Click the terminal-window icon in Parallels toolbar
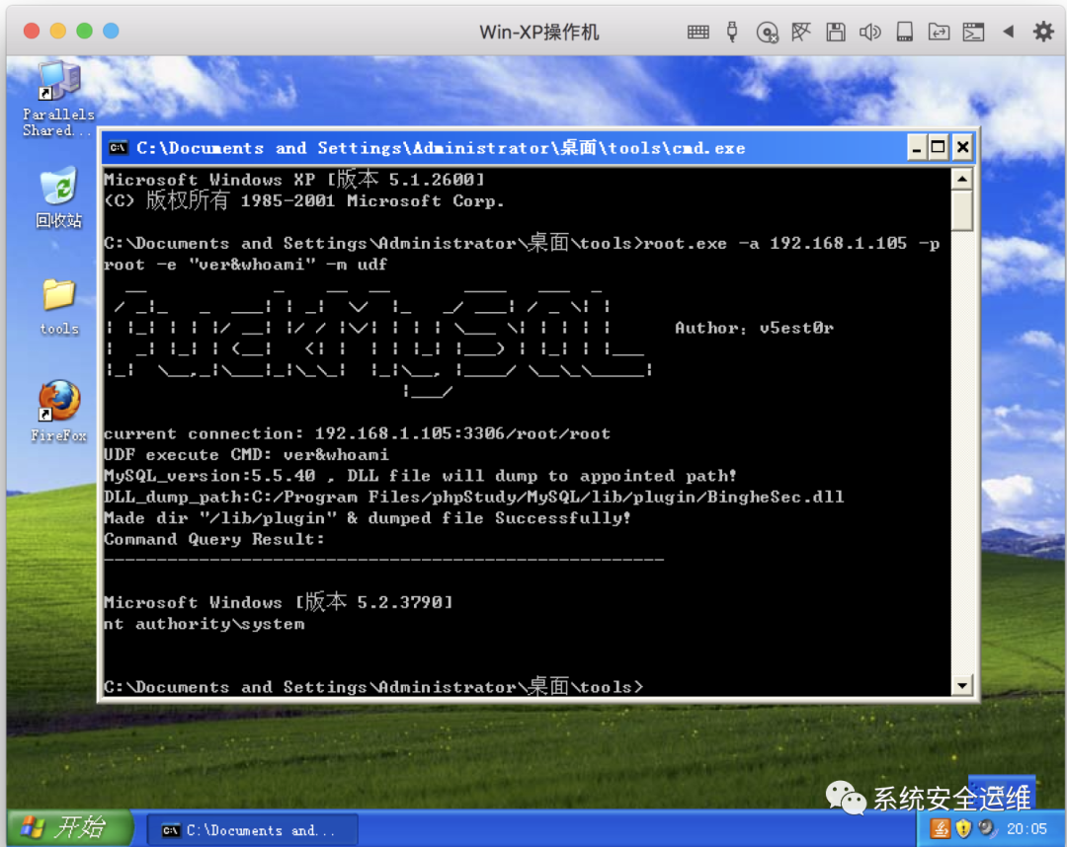 tap(973, 32)
